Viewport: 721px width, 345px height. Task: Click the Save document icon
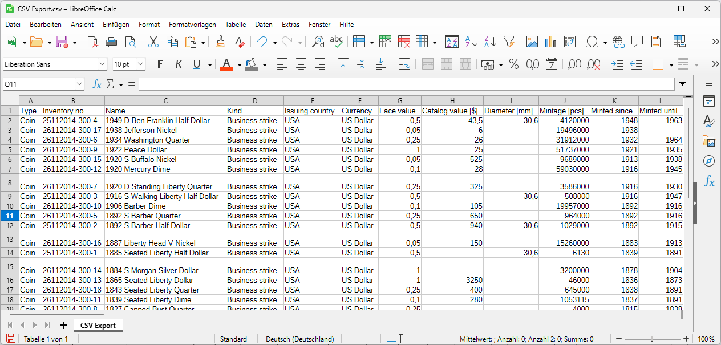(x=62, y=42)
